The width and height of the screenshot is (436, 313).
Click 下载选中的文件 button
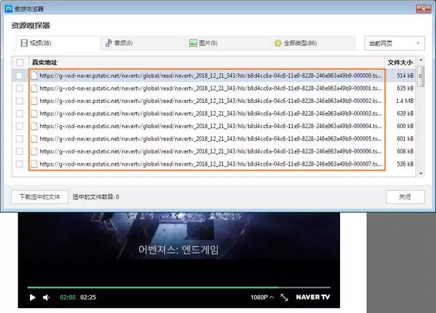tap(40, 197)
